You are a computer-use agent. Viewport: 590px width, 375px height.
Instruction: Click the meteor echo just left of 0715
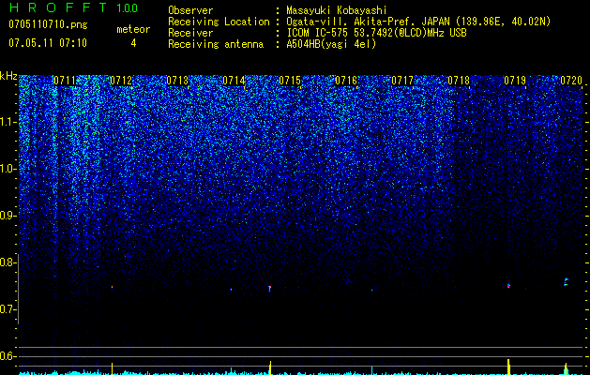(269, 289)
